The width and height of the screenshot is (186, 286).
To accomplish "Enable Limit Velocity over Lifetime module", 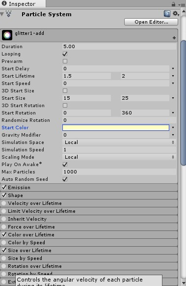I will click(x=3, y=211).
